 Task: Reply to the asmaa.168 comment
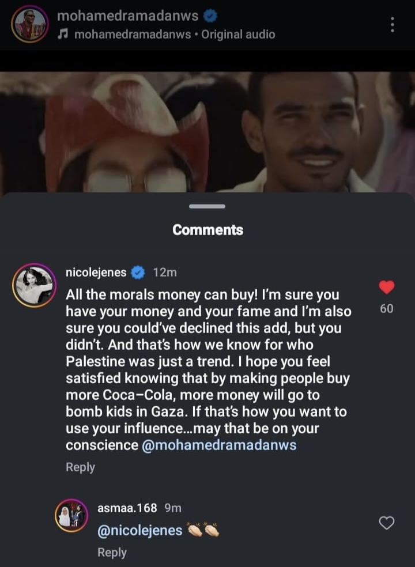click(x=112, y=552)
